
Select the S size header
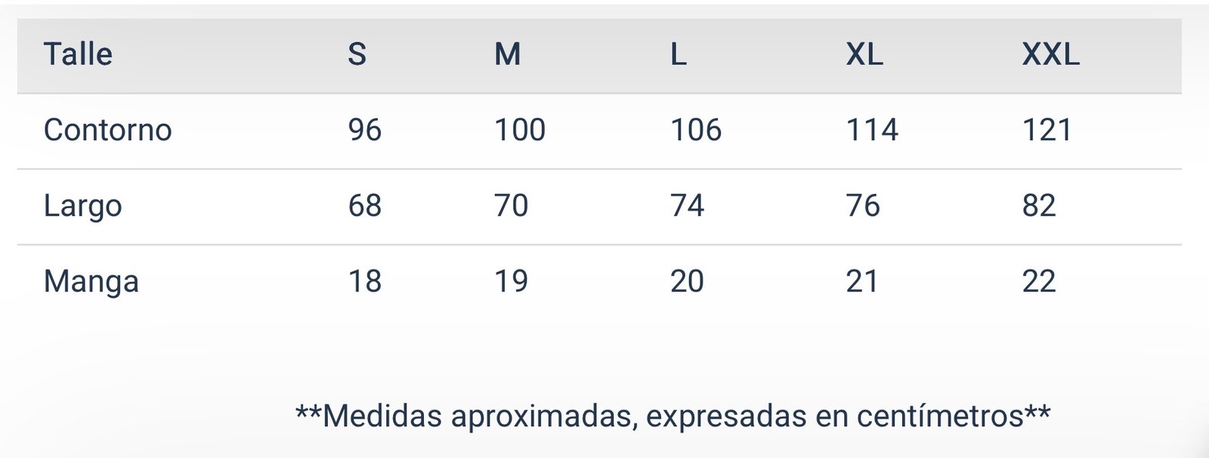[x=357, y=54]
